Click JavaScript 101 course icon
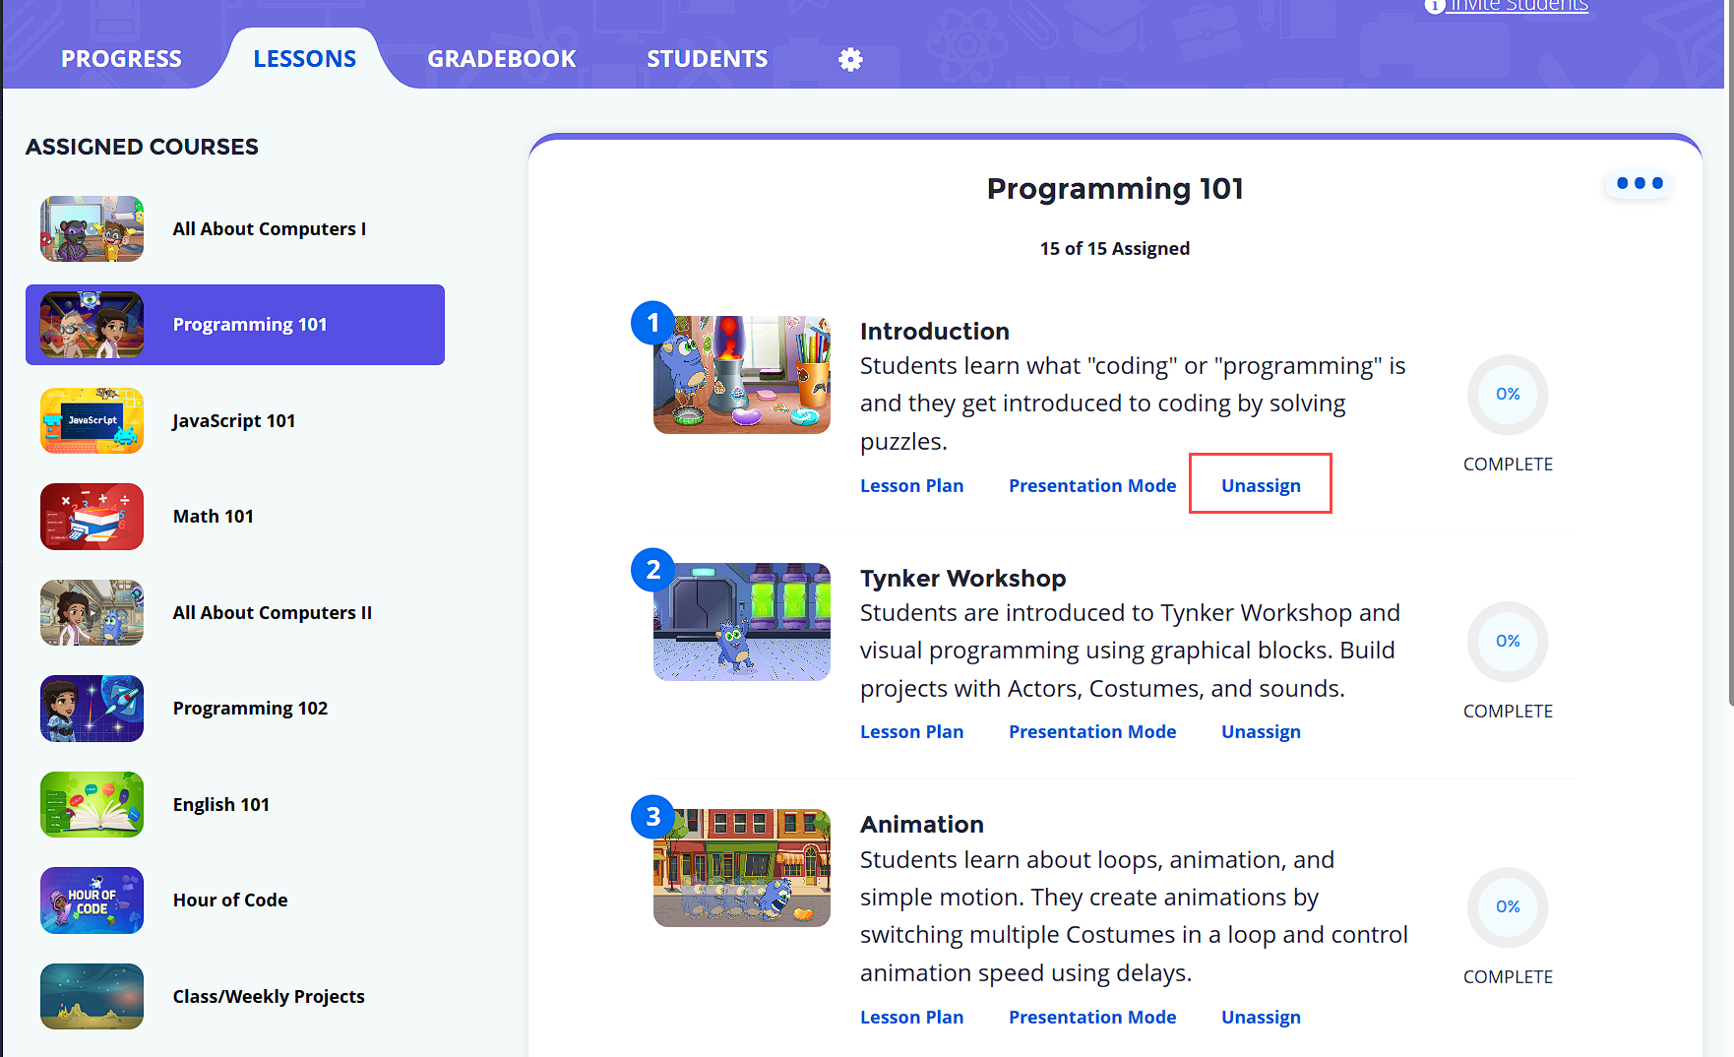 (x=92, y=420)
